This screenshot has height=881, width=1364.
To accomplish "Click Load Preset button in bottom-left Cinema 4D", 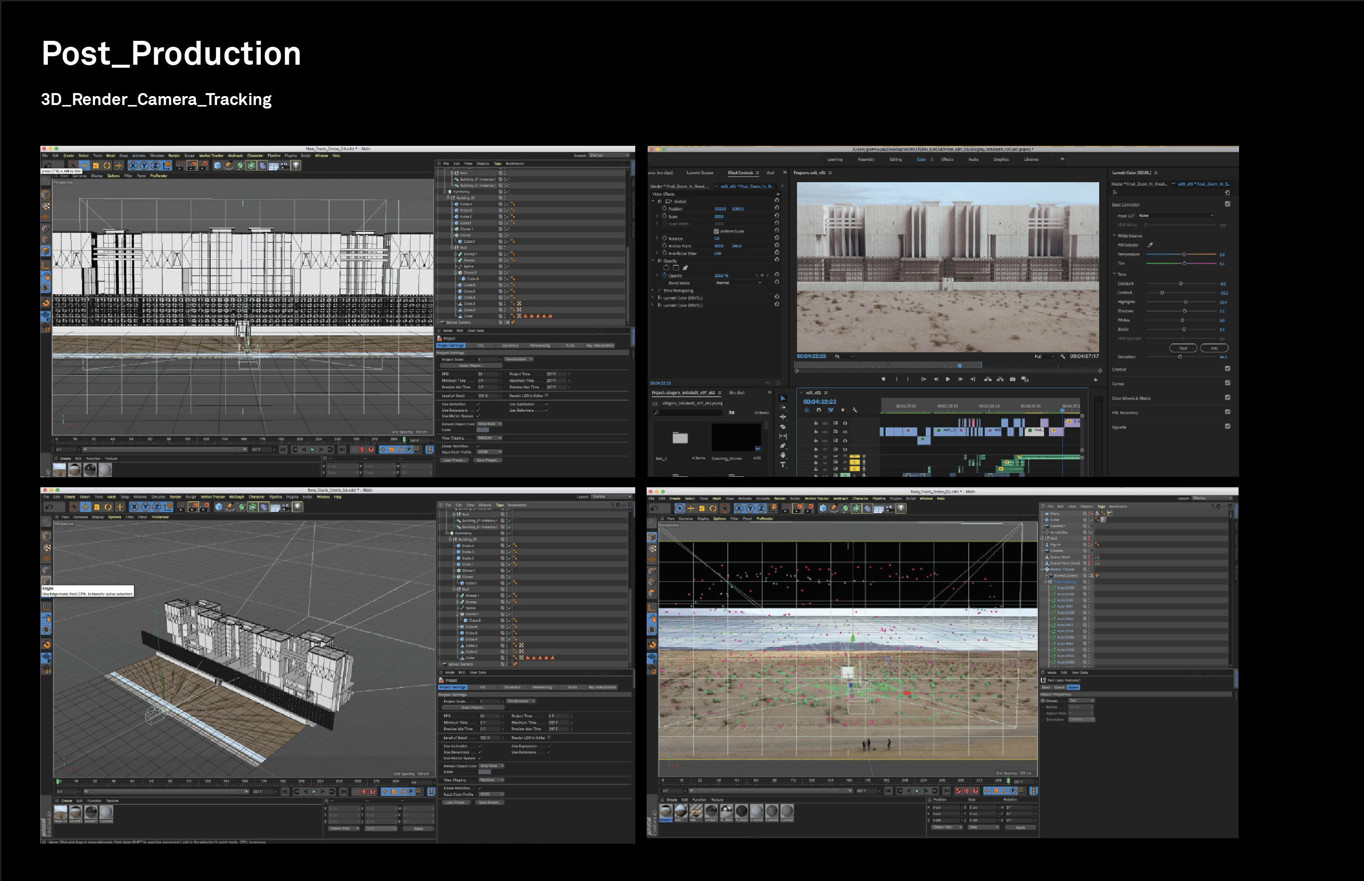I will click(x=455, y=802).
